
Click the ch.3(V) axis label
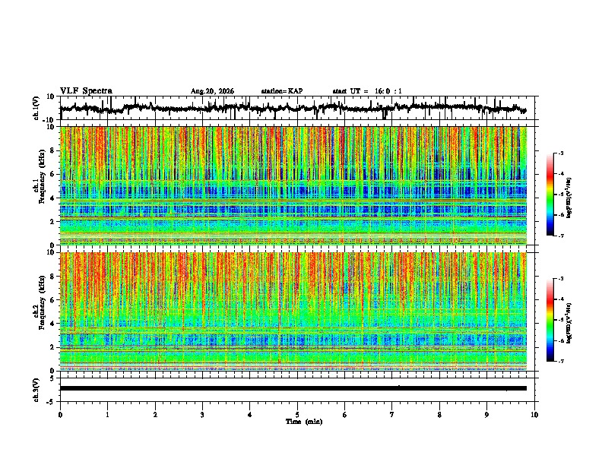tap(36, 390)
